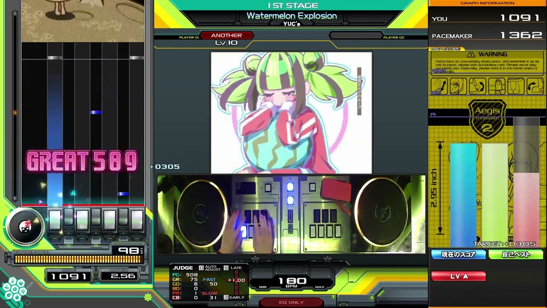Click the 2.95 inch measurement label
547x308 pixels.
[x=434, y=188]
